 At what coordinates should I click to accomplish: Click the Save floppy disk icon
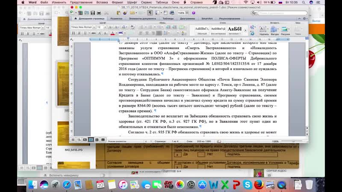[93, 13]
